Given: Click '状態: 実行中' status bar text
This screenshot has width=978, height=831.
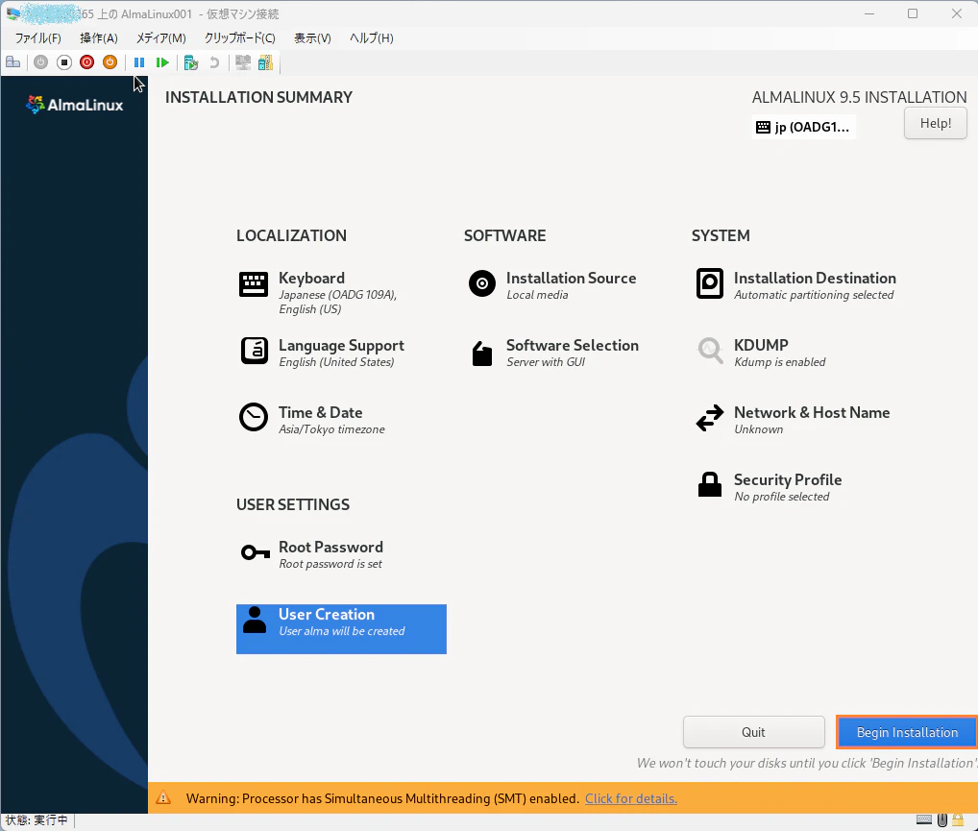Looking at the screenshot, I should (x=37, y=820).
